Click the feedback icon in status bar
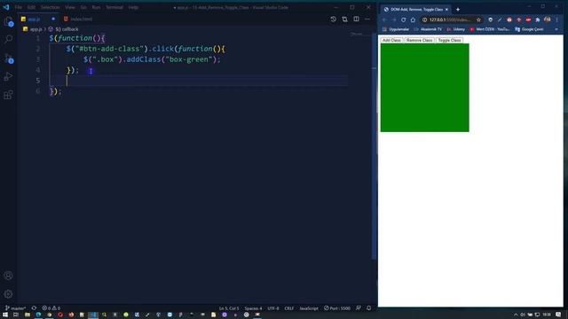Viewport: 568px width, 319px height. [x=359, y=308]
